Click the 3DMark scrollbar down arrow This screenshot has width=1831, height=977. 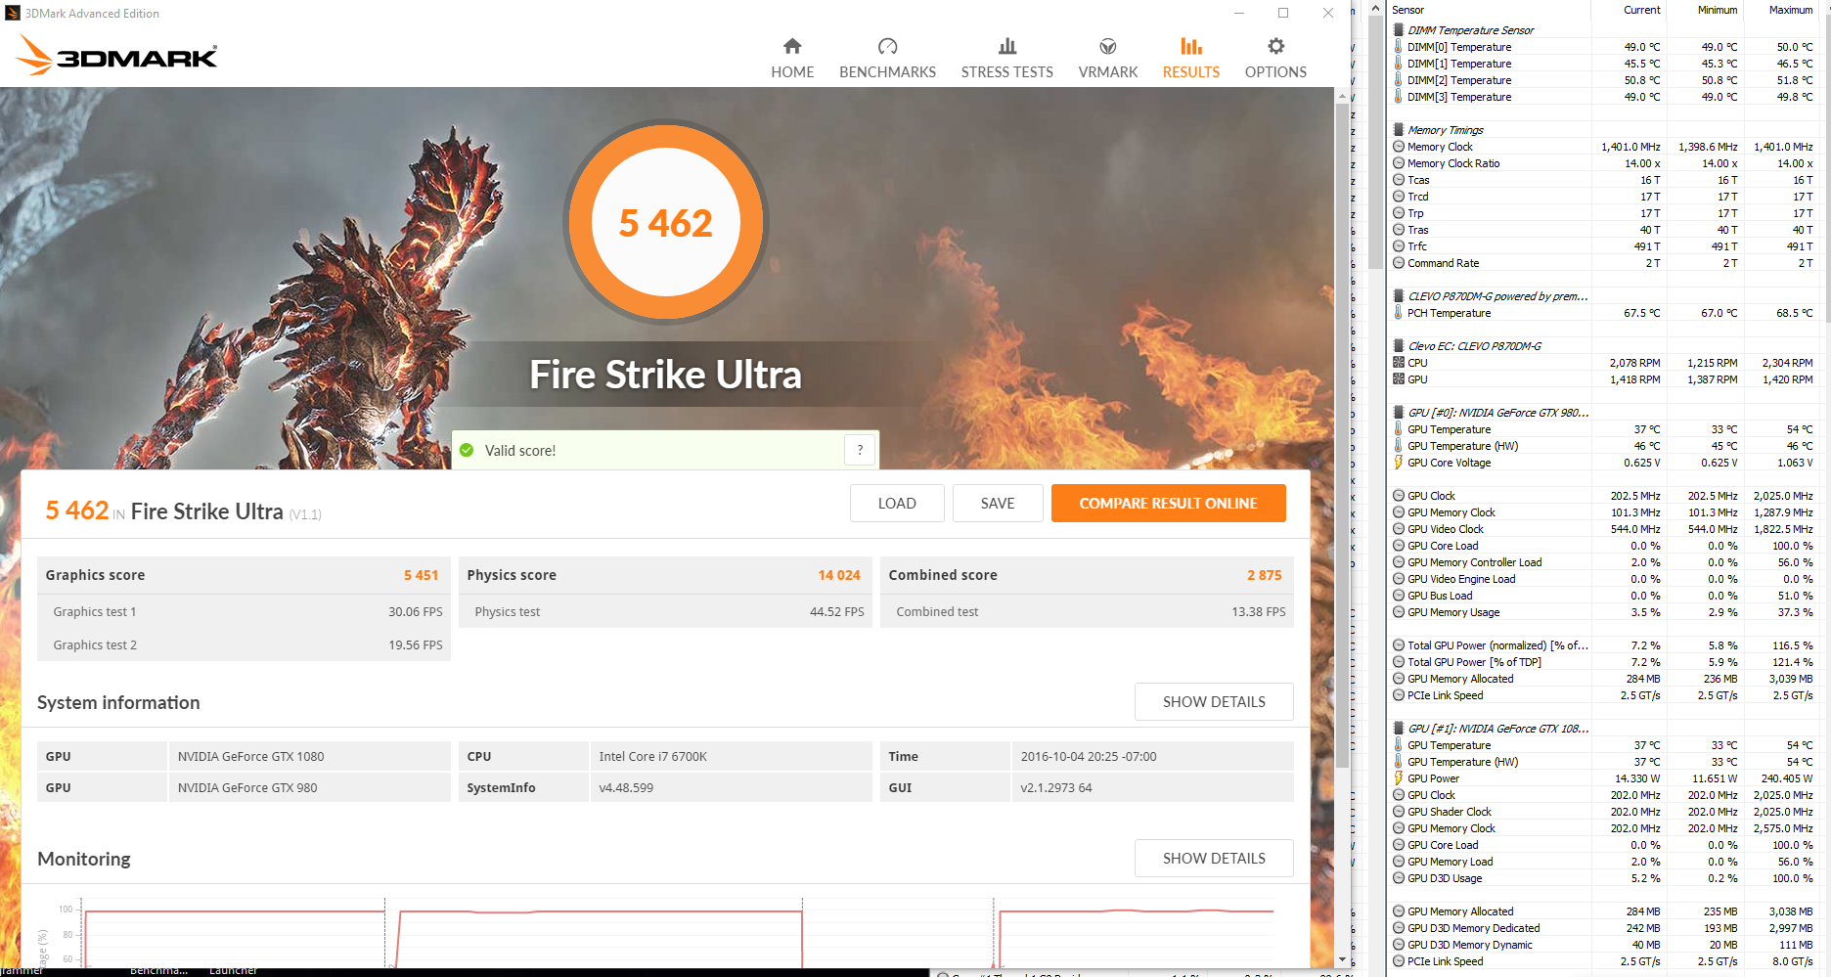point(1342,960)
